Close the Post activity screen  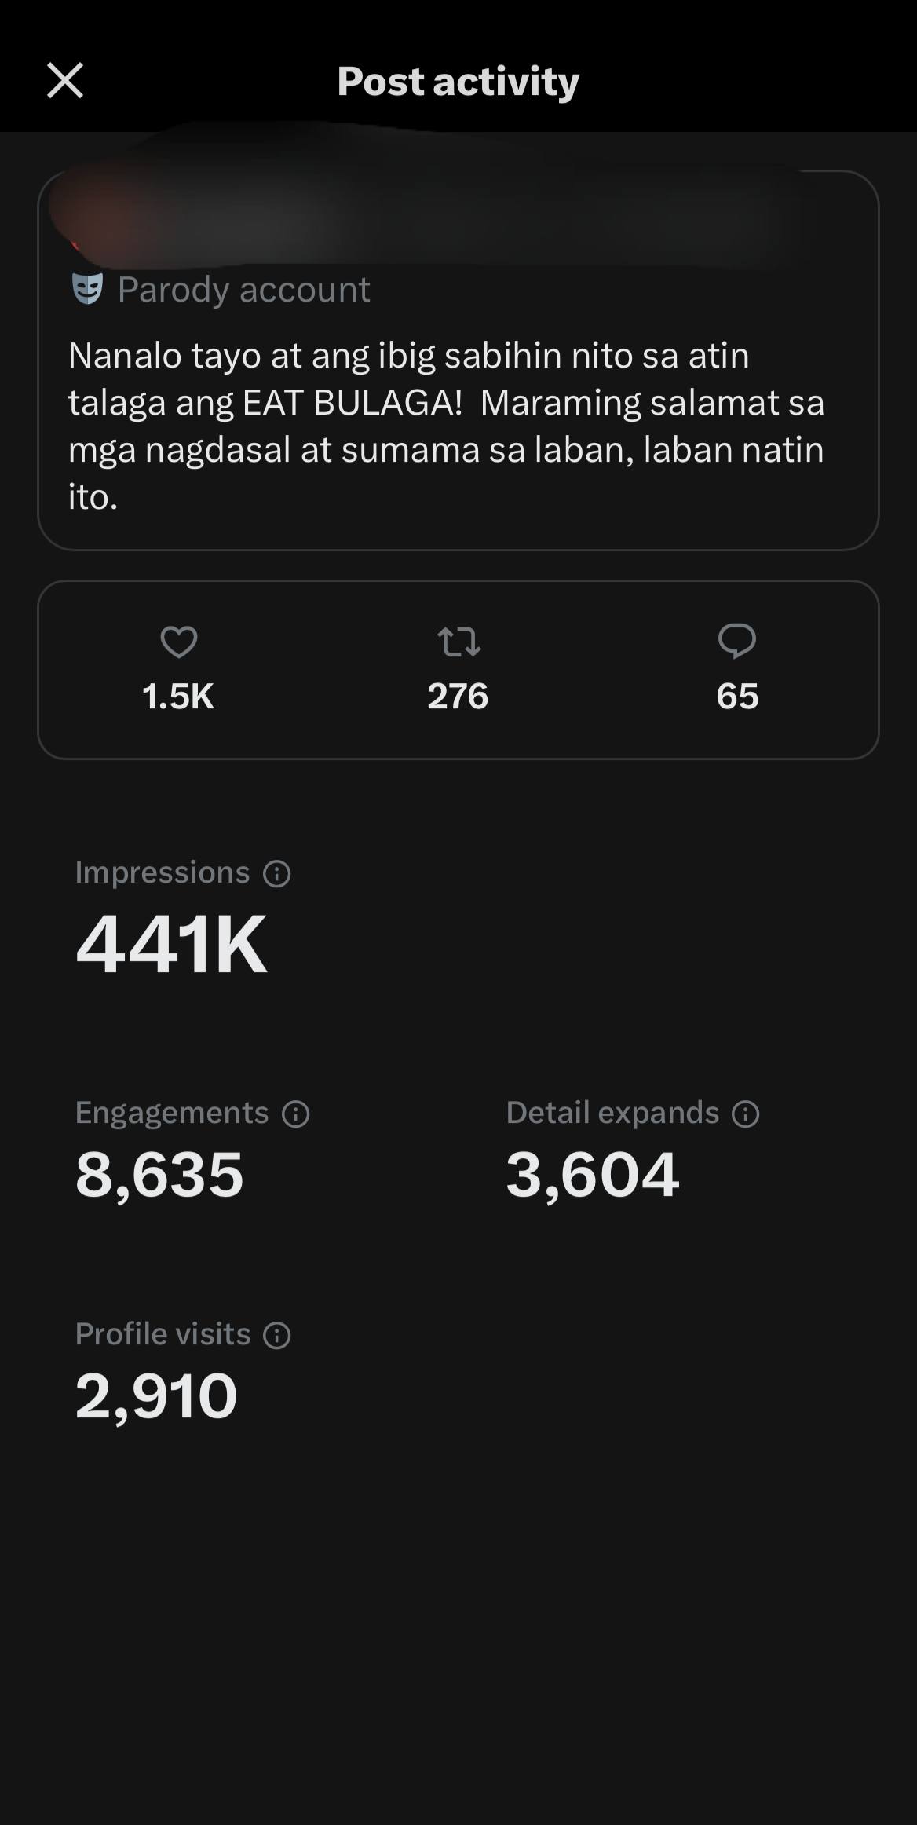point(65,81)
